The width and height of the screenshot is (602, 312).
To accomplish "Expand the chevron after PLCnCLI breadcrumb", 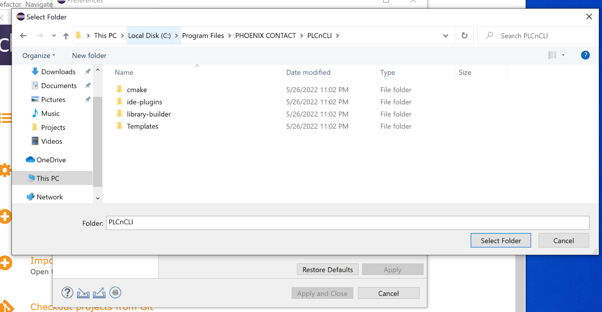I will coord(337,36).
